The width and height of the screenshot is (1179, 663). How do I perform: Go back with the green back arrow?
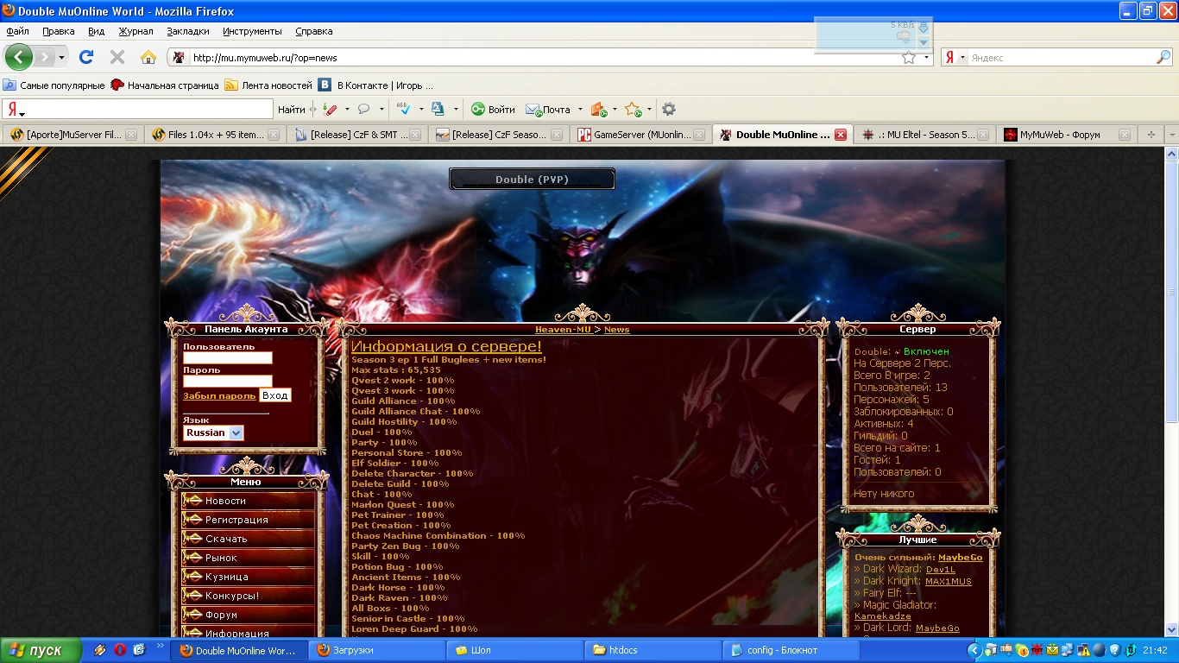pyautogui.click(x=18, y=57)
